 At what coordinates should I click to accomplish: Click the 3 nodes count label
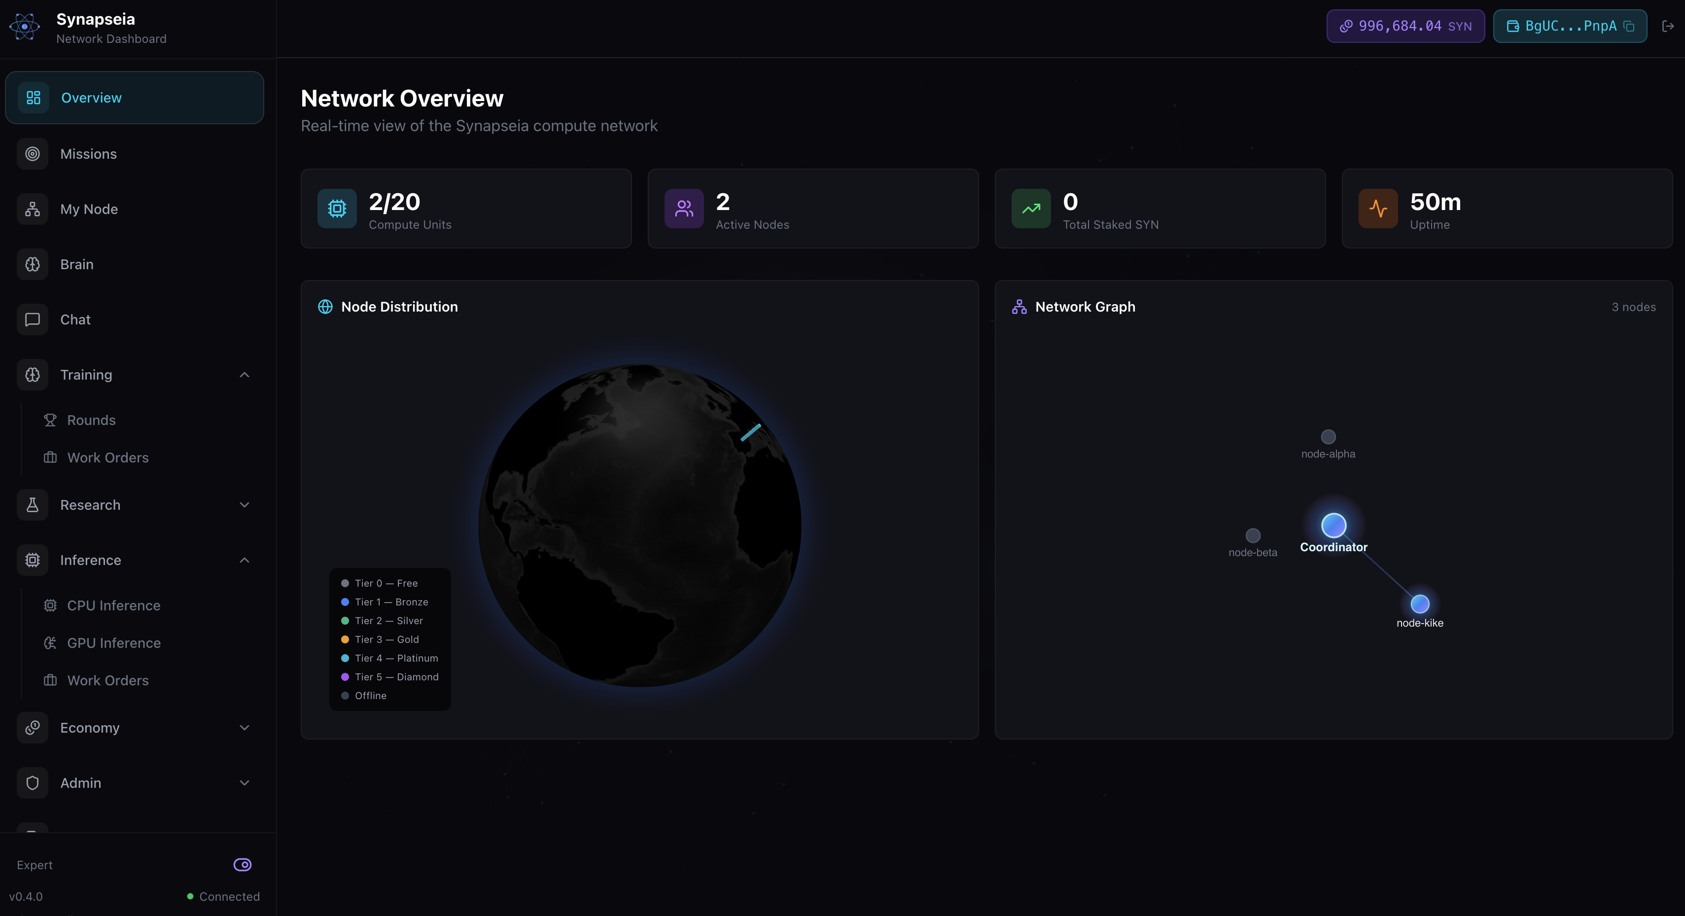click(1633, 307)
